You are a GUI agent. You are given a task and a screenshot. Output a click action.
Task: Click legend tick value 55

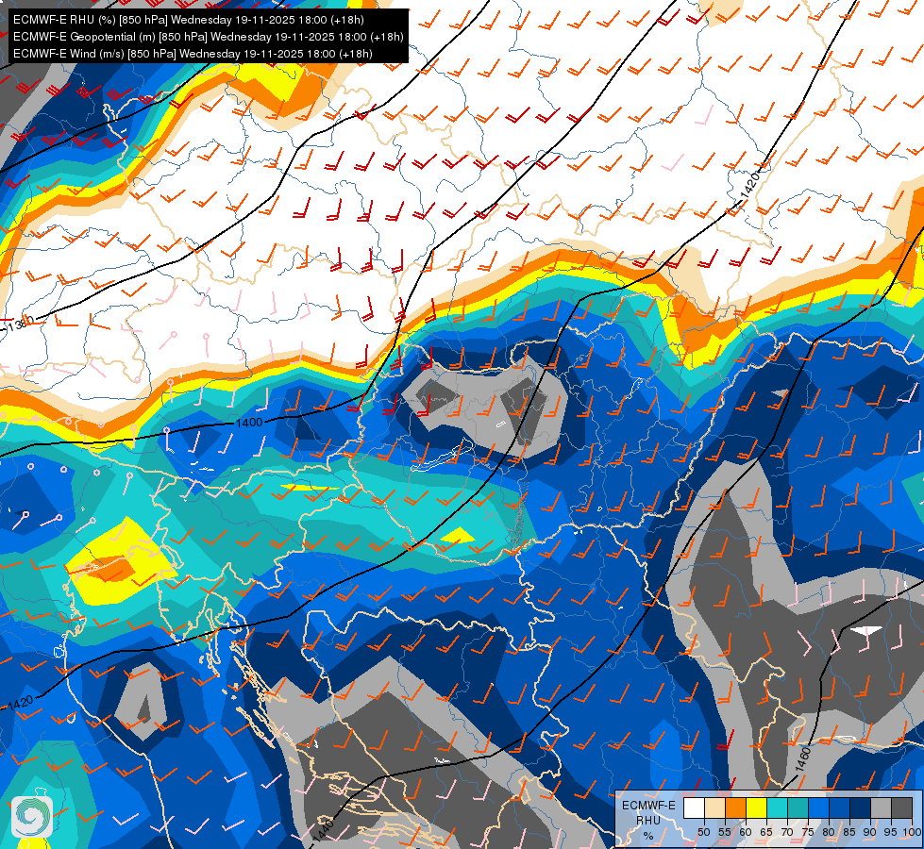(724, 832)
